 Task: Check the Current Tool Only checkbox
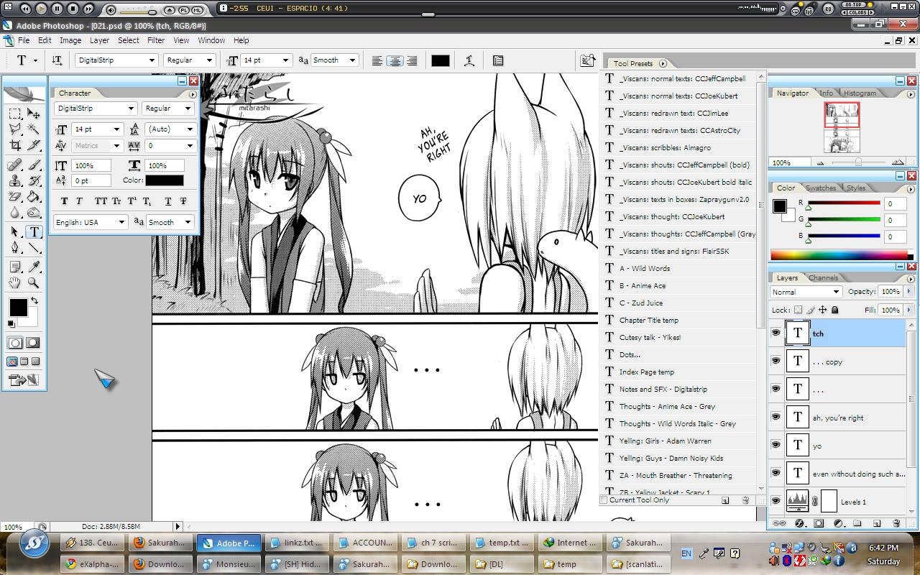pos(604,500)
